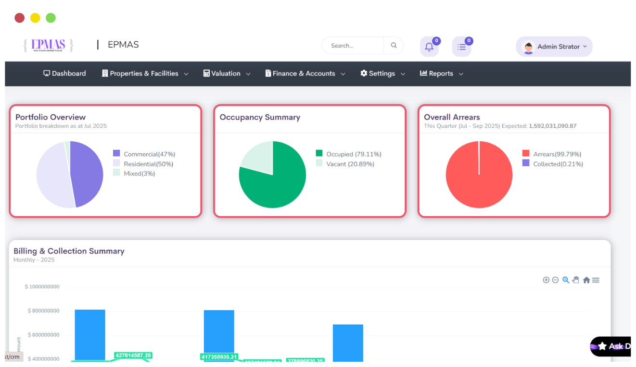636x367 pixels.
Task: Open Properties & Facilities menu
Action: pyautogui.click(x=145, y=73)
